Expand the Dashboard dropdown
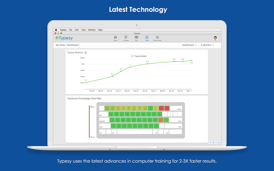This screenshot has height=171, width=274. 189,45
